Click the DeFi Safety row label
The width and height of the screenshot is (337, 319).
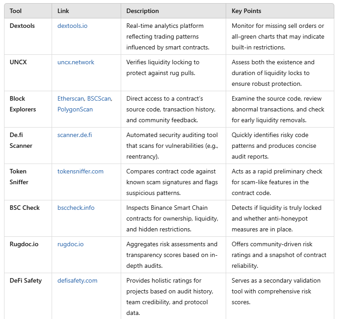(26, 280)
